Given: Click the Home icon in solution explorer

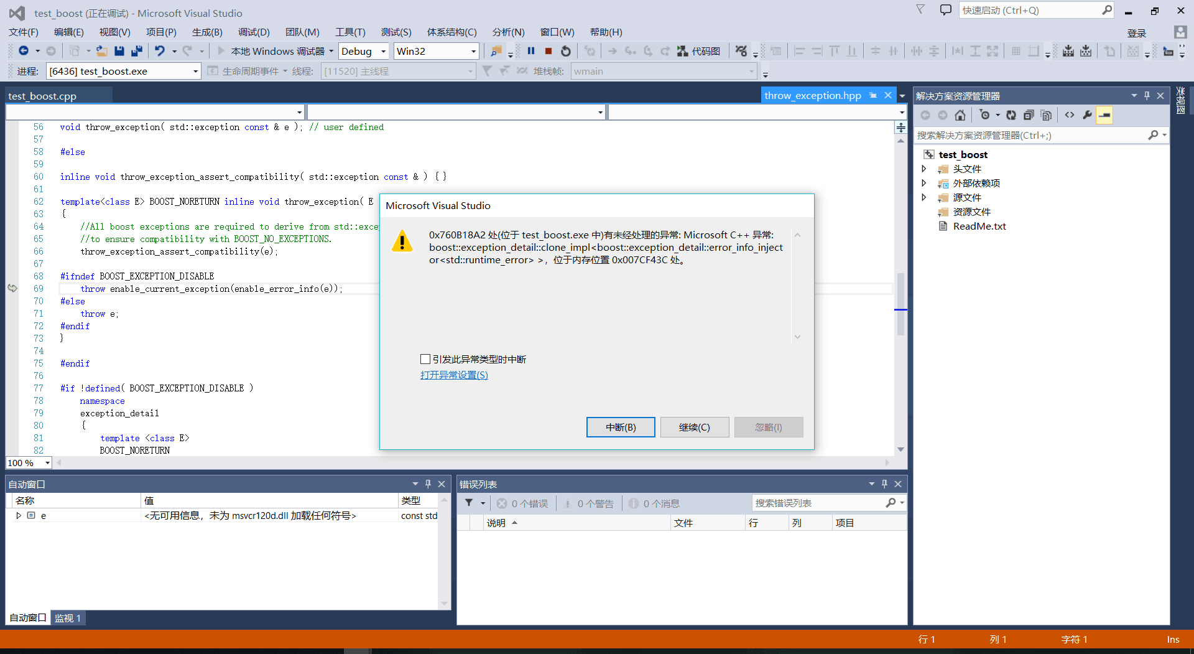Looking at the screenshot, I should 960,115.
